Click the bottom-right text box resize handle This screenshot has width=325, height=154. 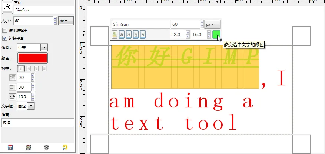point(301,144)
